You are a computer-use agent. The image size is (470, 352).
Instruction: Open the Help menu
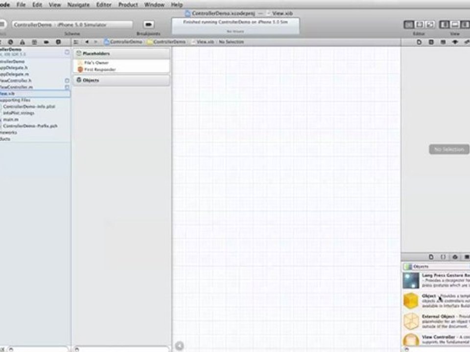click(x=177, y=4)
